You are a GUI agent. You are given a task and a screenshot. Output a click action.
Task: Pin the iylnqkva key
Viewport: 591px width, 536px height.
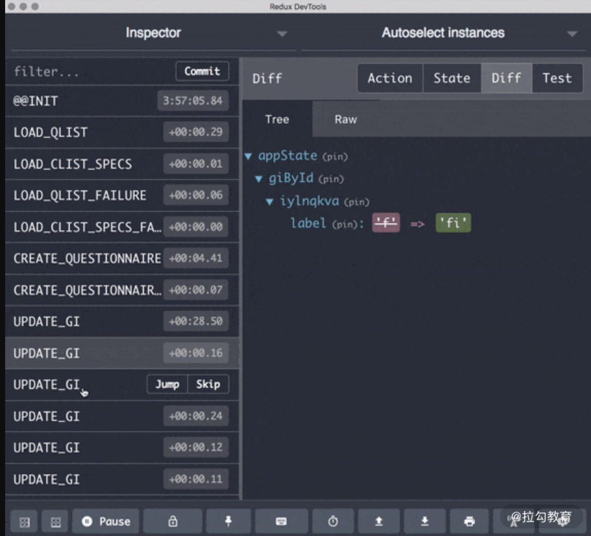click(x=356, y=202)
